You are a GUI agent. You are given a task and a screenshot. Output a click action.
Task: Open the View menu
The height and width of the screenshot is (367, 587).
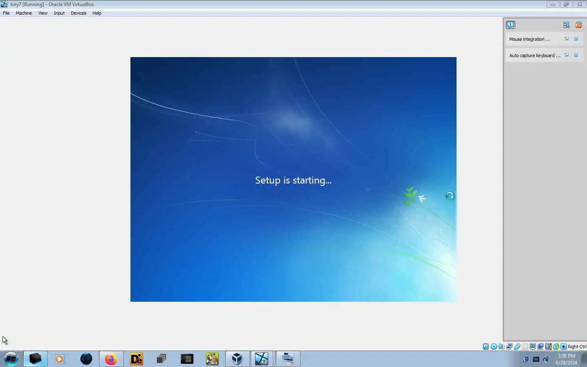coord(43,13)
